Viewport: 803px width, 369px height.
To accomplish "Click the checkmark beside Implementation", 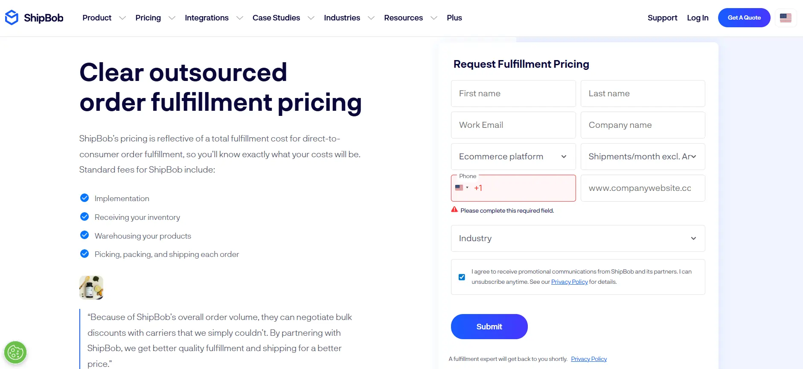I will [84, 198].
